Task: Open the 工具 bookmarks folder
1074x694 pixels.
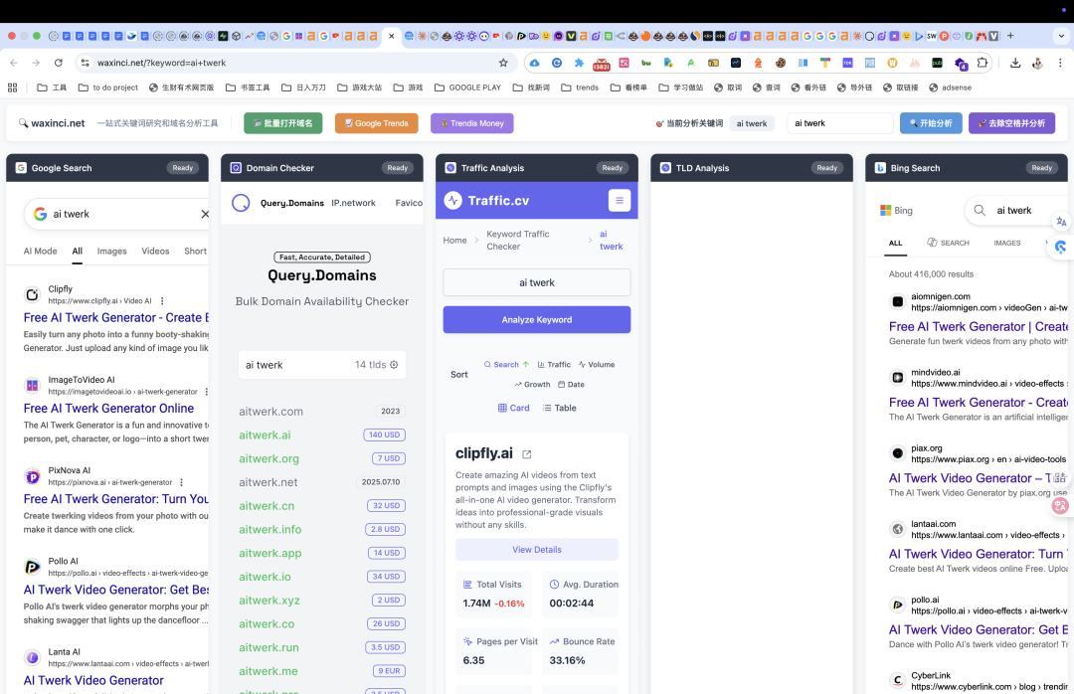Action: [x=52, y=87]
